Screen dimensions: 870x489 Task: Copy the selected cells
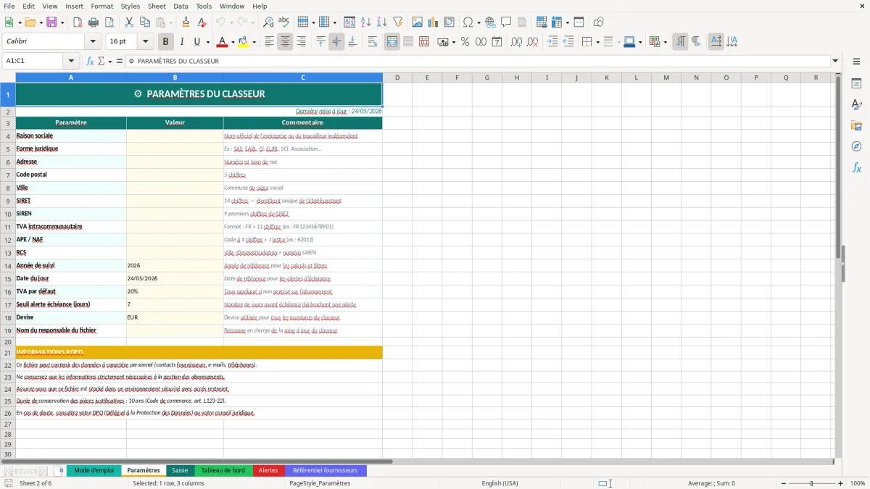144,22
